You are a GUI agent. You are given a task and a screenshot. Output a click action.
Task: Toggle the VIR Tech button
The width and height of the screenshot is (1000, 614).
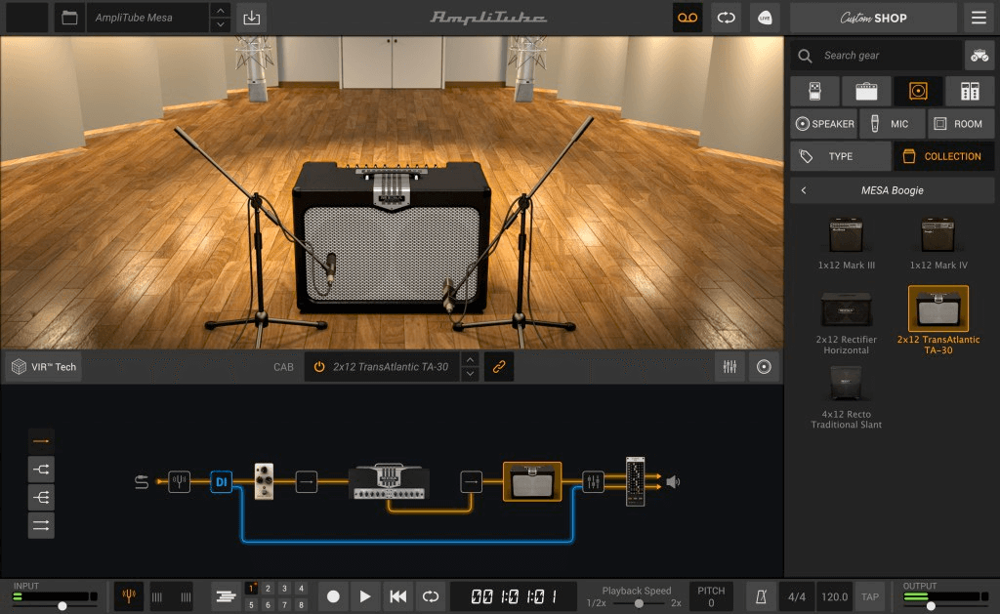click(x=44, y=367)
